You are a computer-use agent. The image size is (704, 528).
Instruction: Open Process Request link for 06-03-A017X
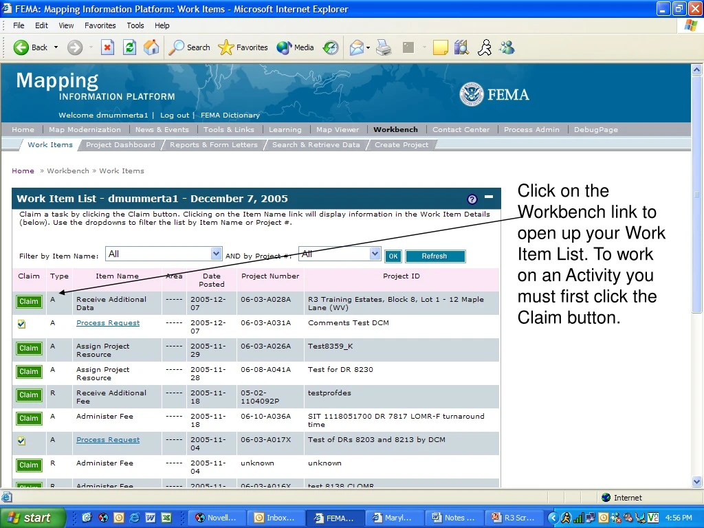pyautogui.click(x=108, y=439)
